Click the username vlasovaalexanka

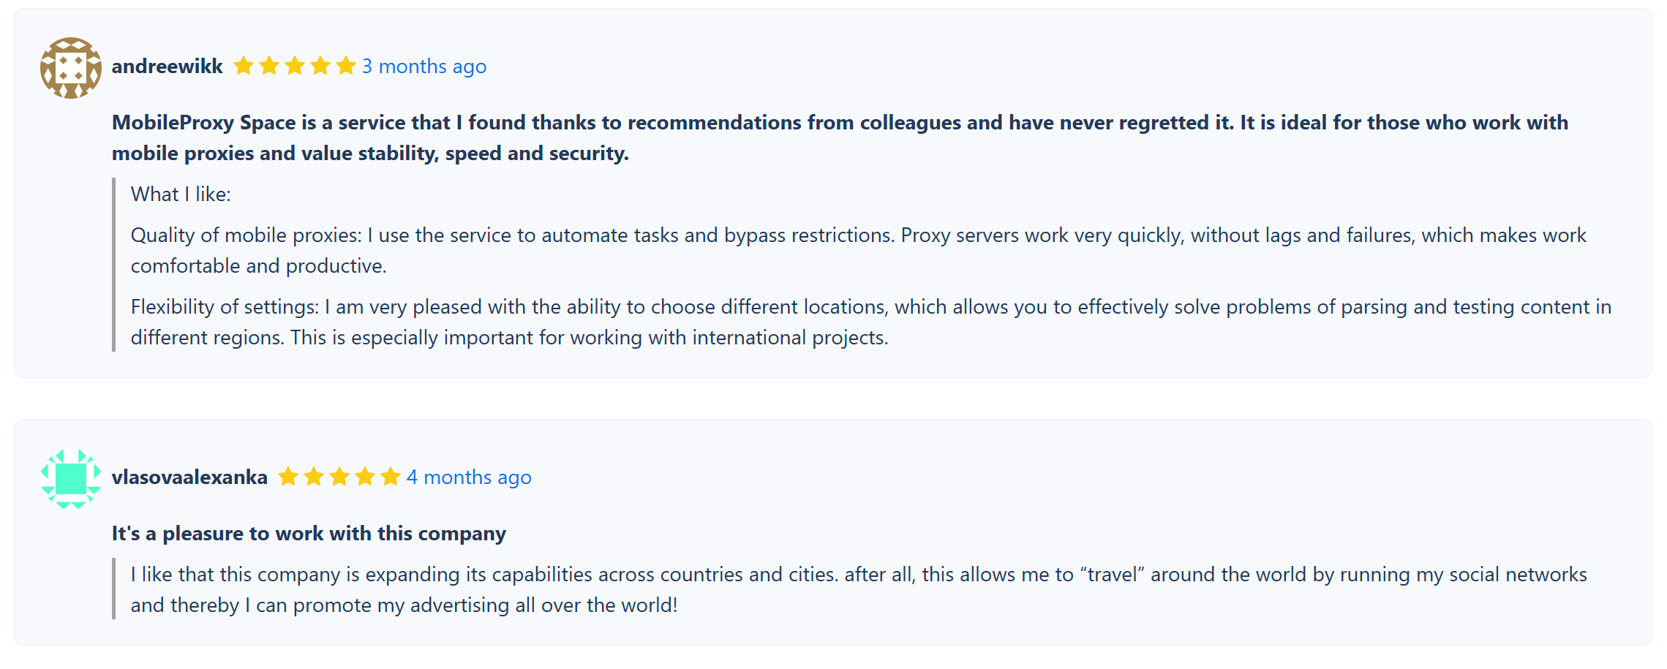click(189, 477)
